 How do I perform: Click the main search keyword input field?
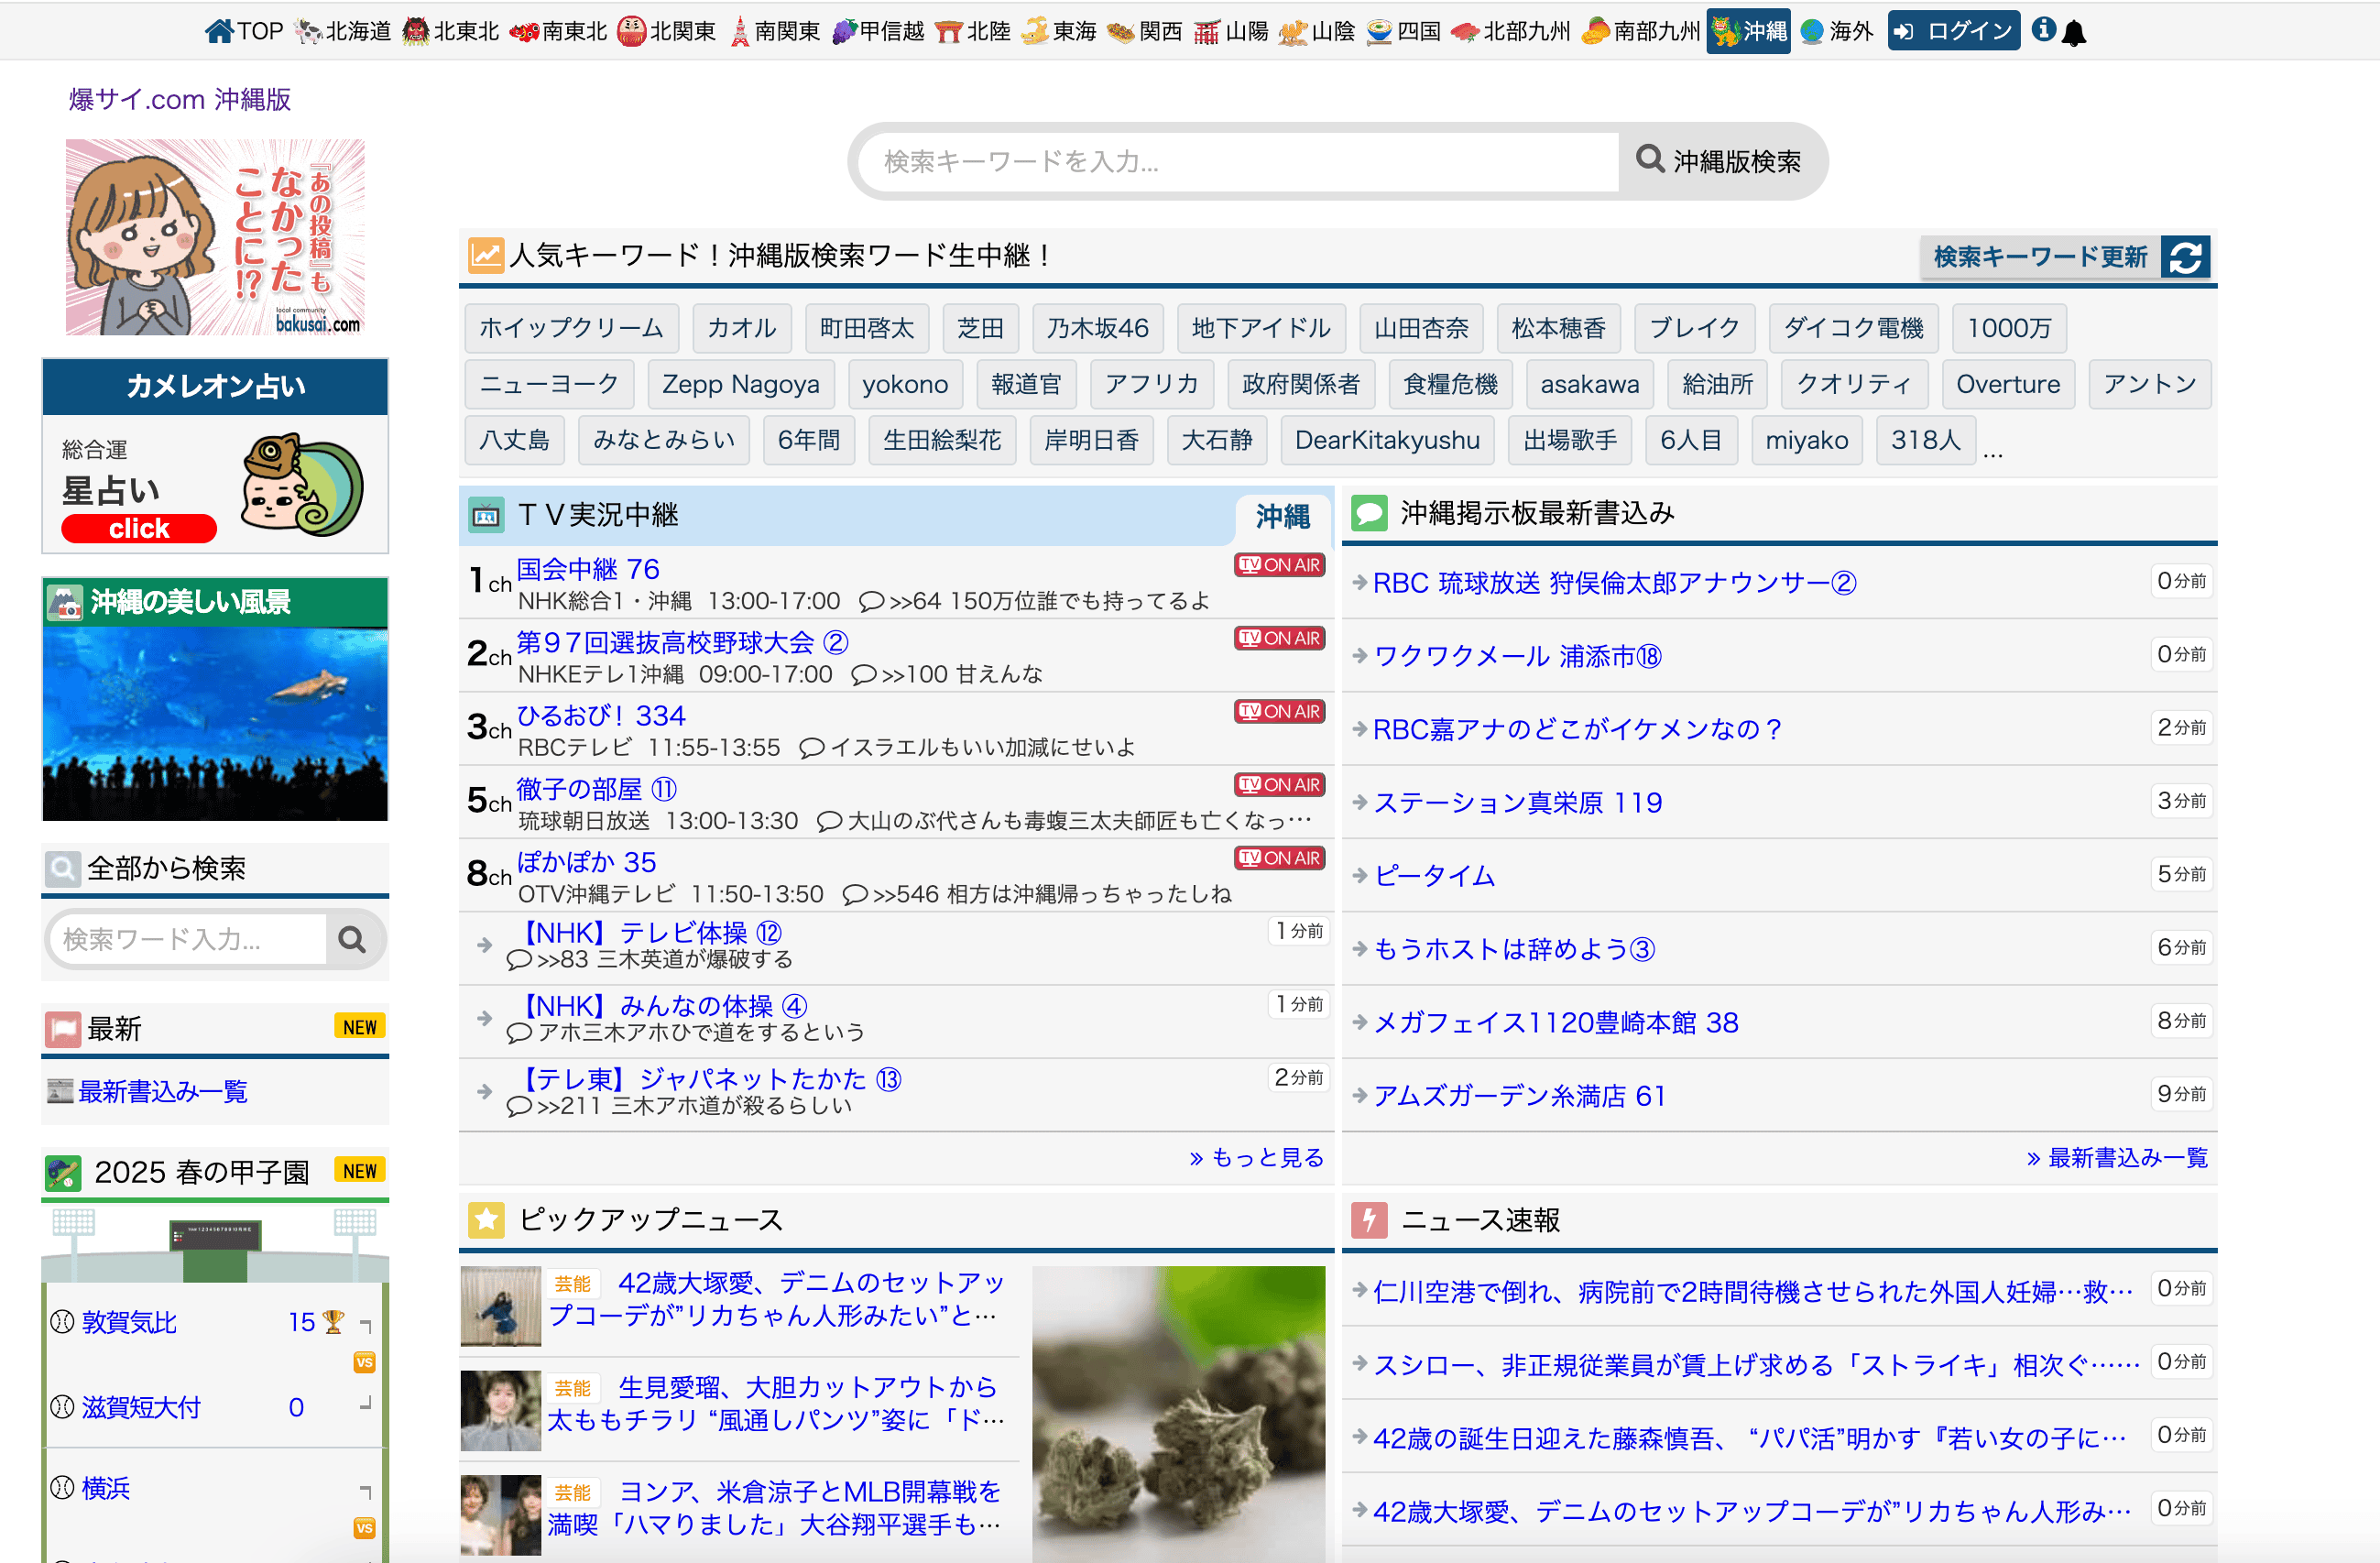pyautogui.click(x=1238, y=162)
